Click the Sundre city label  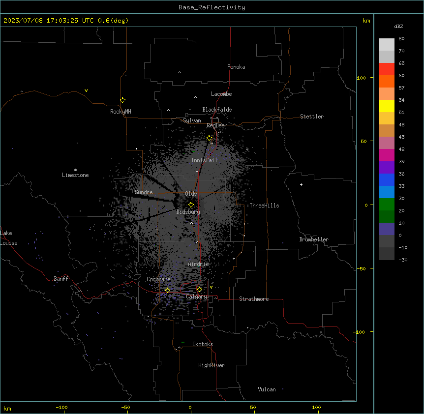[x=144, y=192]
